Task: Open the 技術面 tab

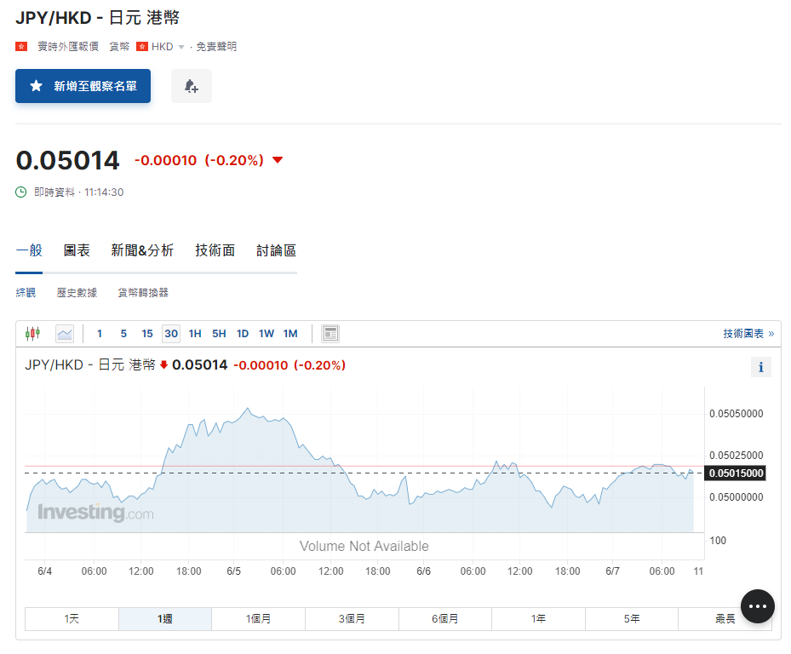Action: click(x=215, y=250)
